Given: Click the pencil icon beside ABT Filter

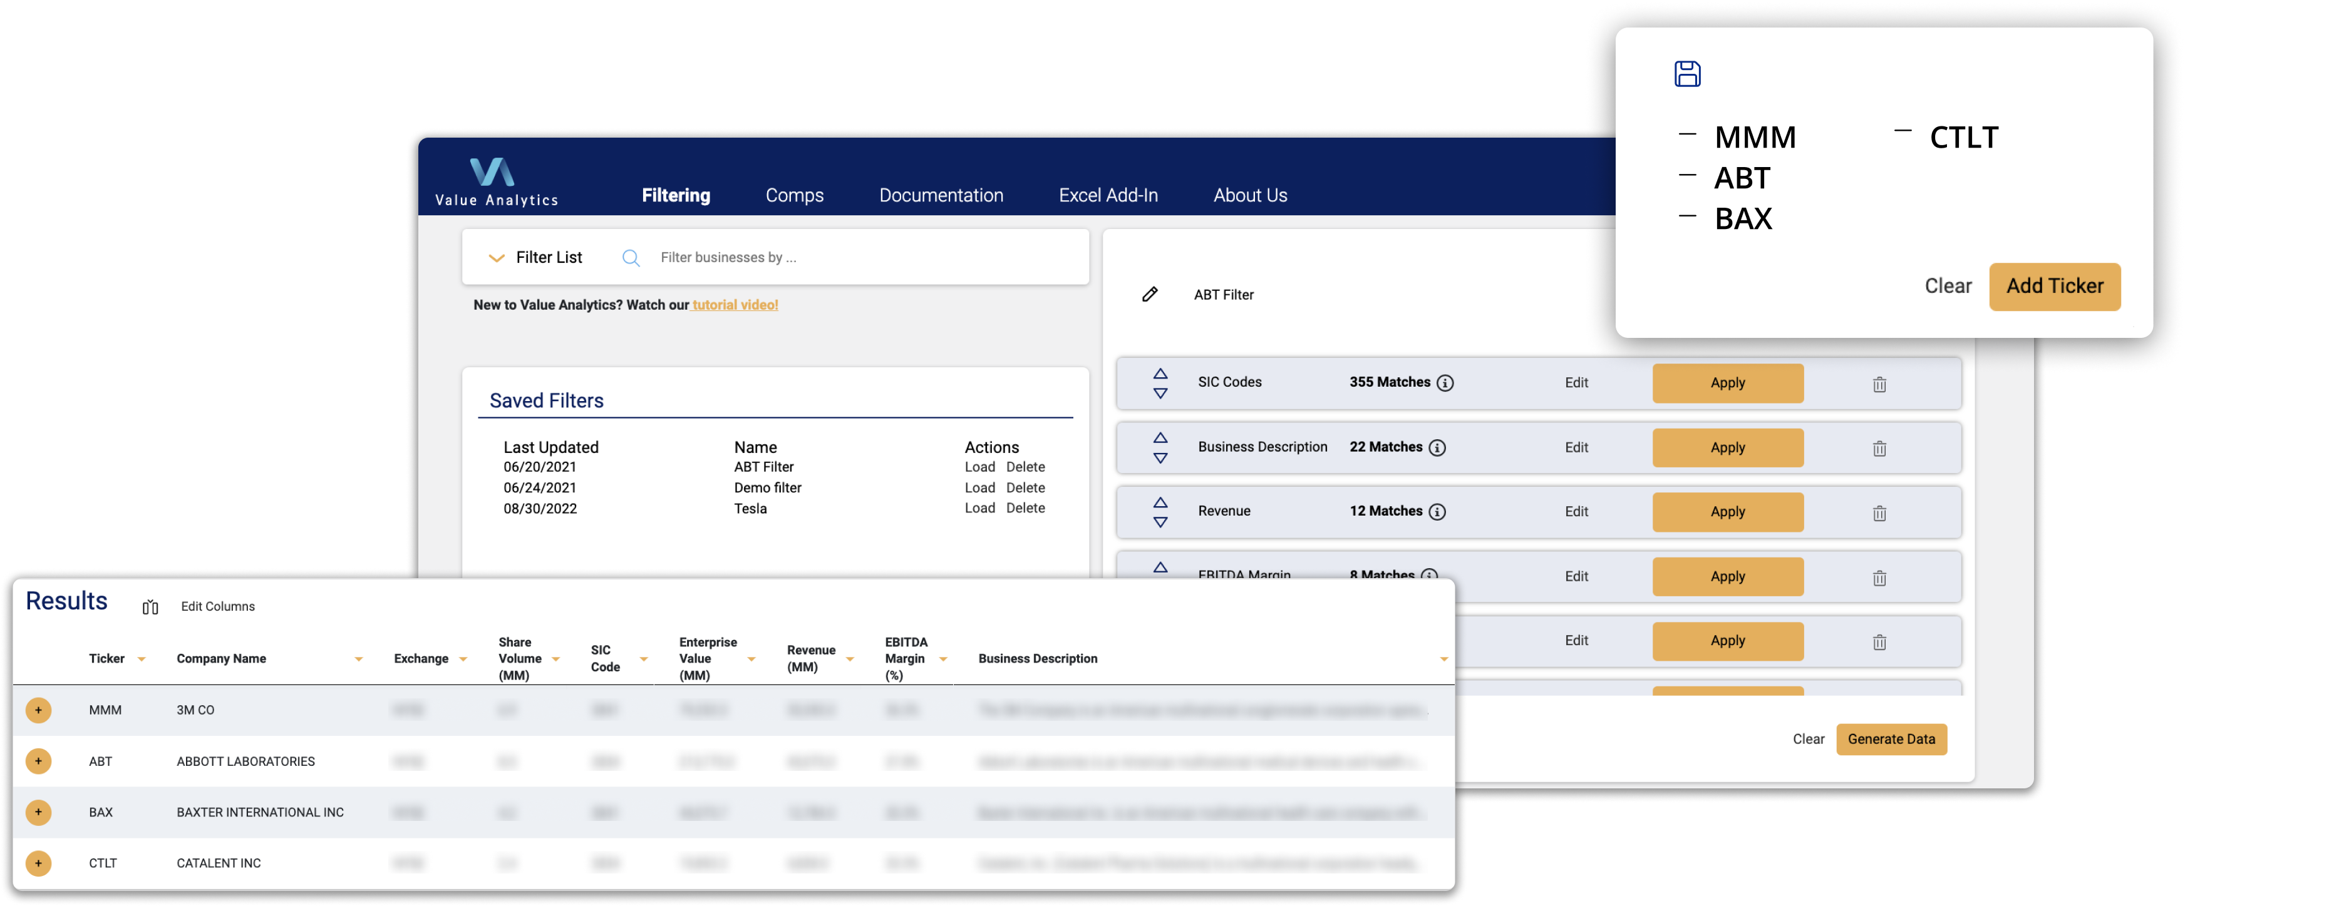Looking at the screenshot, I should click(1150, 295).
